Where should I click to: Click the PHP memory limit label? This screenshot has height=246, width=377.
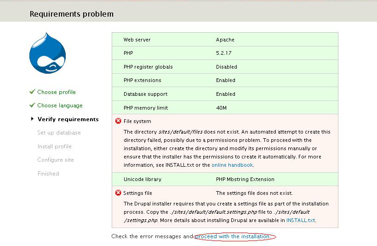(146, 108)
